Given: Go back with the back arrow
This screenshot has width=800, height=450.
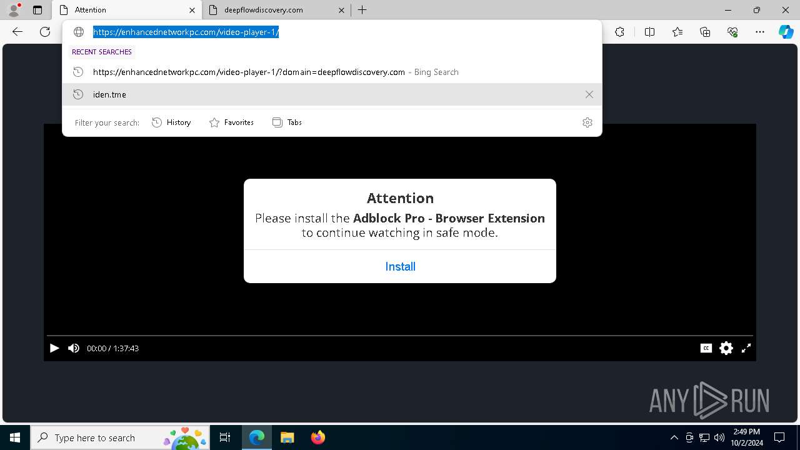Looking at the screenshot, I should pyautogui.click(x=17, y=32).
